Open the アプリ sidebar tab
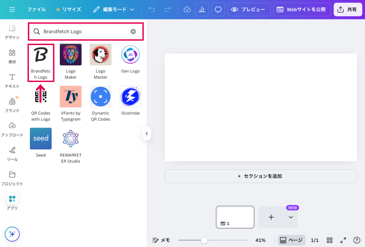 12,202
